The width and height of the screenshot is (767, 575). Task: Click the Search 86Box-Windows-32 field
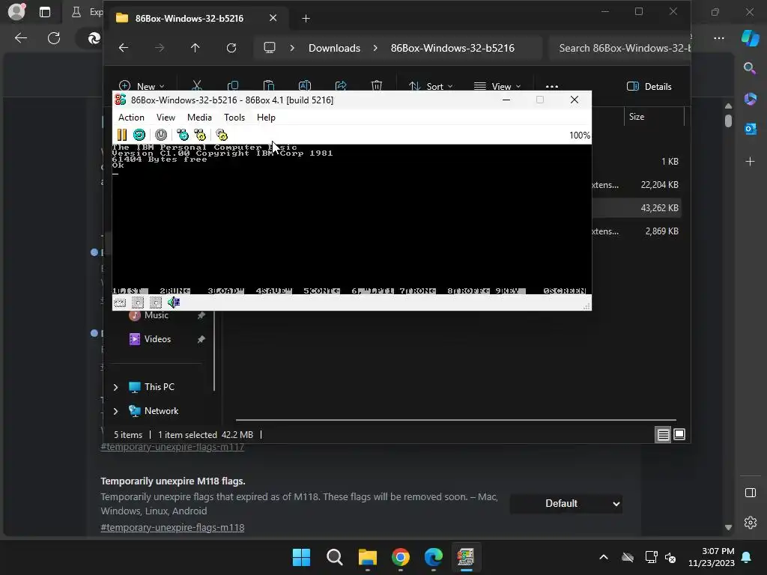coord(620,48)
